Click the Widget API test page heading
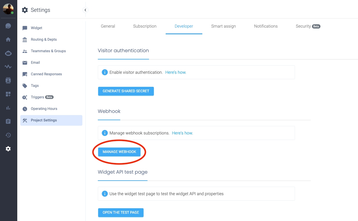Viewport: 358px width, 221px height. point(123,172)
